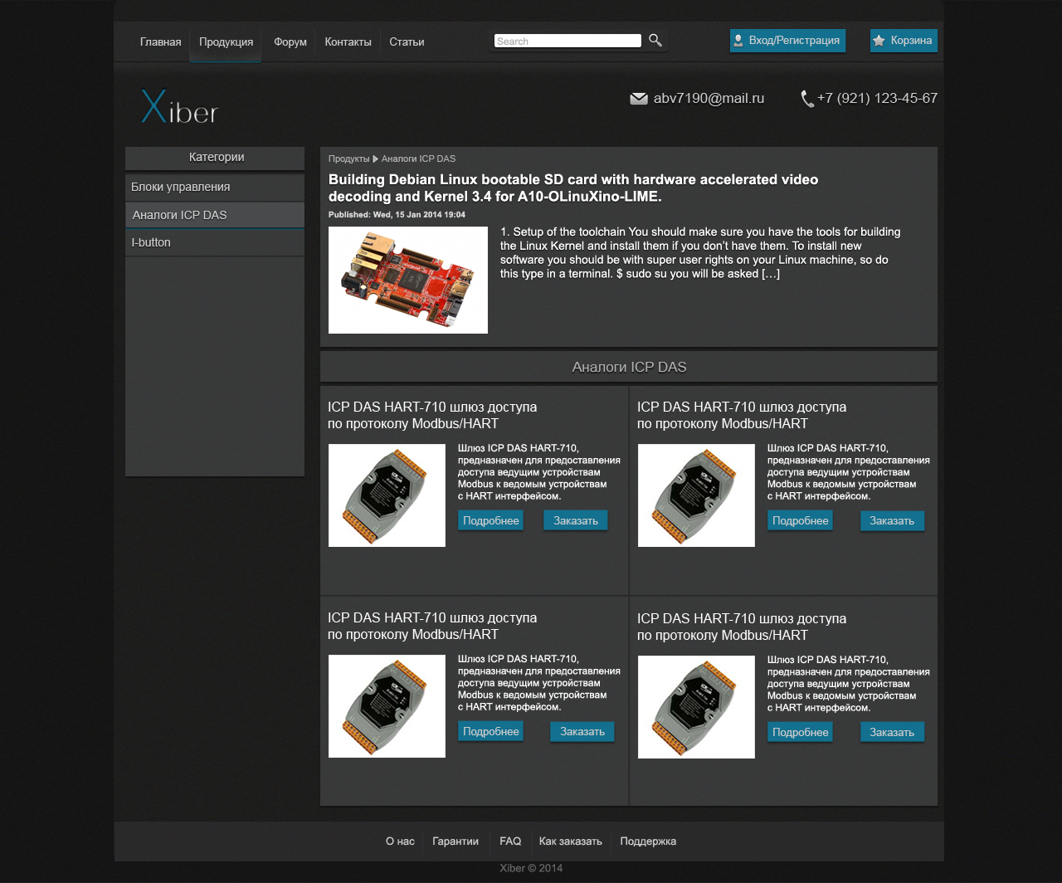
Task: Type in the Search input field
Action: 568,41
